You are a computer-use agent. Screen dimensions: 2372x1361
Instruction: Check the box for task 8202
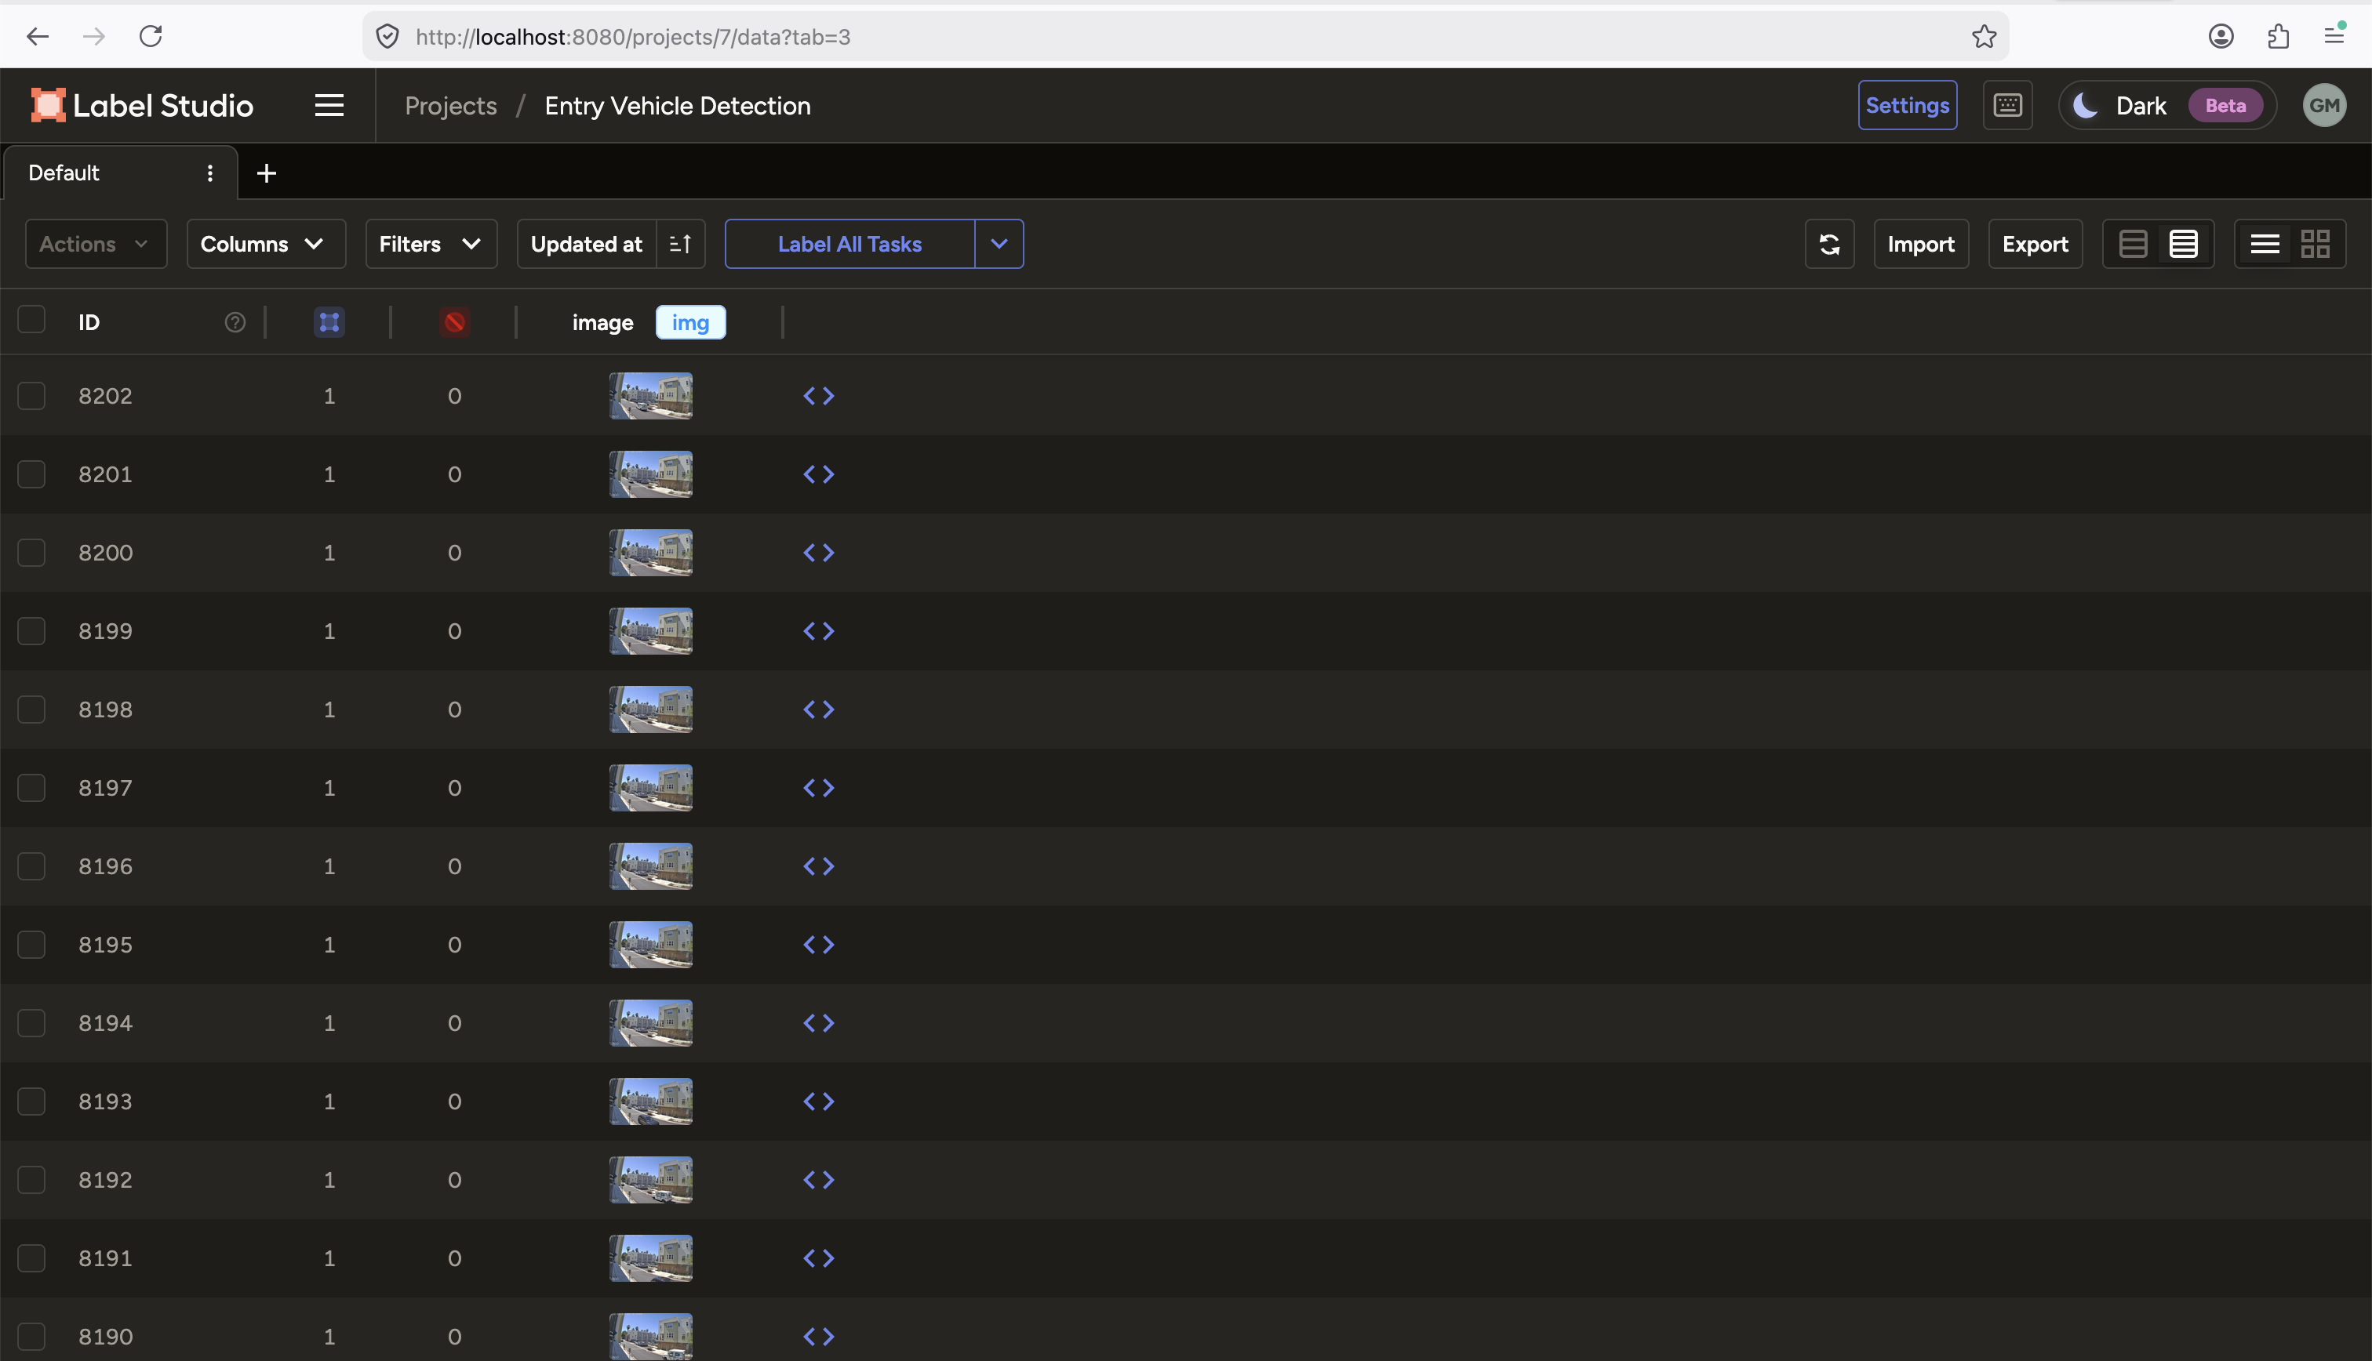[x=32, y=395]
